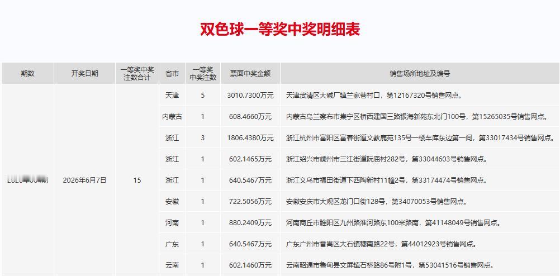Select winning count 1 in the 安徽 row

point(203,202)
